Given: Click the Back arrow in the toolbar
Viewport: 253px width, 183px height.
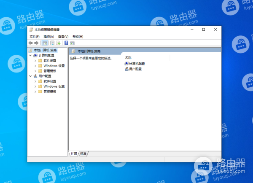Looking at the screenshot, I should click(30, 43).
